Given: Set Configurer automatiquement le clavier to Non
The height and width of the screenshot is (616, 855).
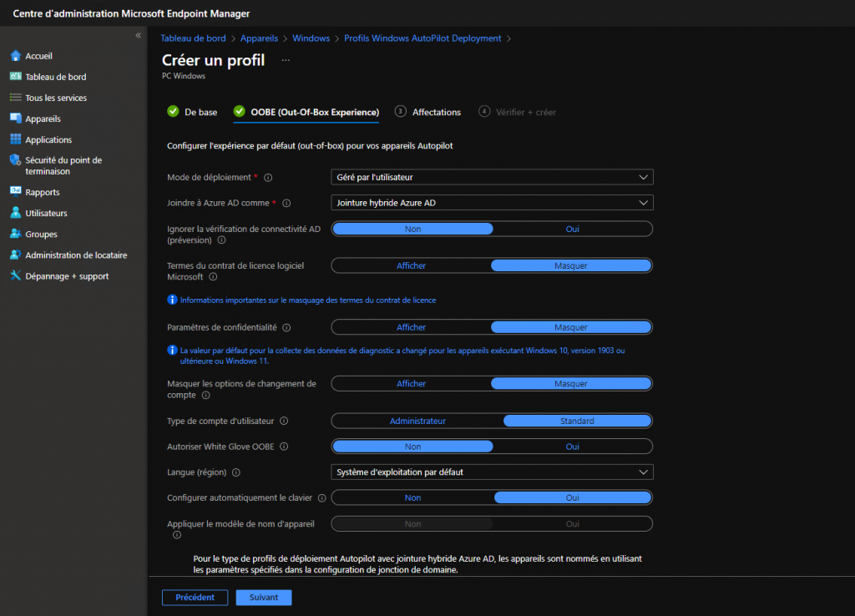Looking at the screenshot, I should coord(412,497).
